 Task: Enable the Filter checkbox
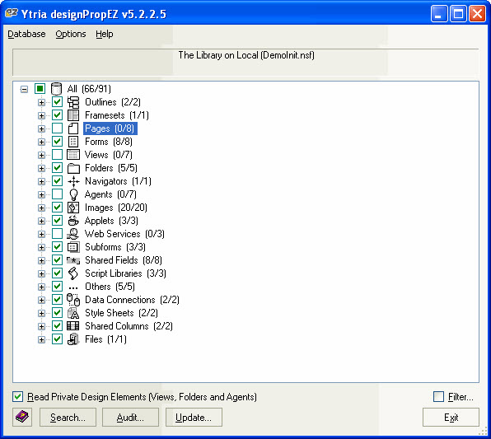[x=438, y=396]
